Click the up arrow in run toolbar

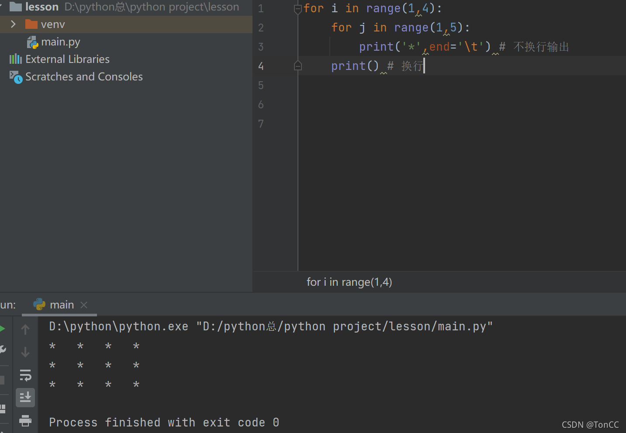click(25, 329)
